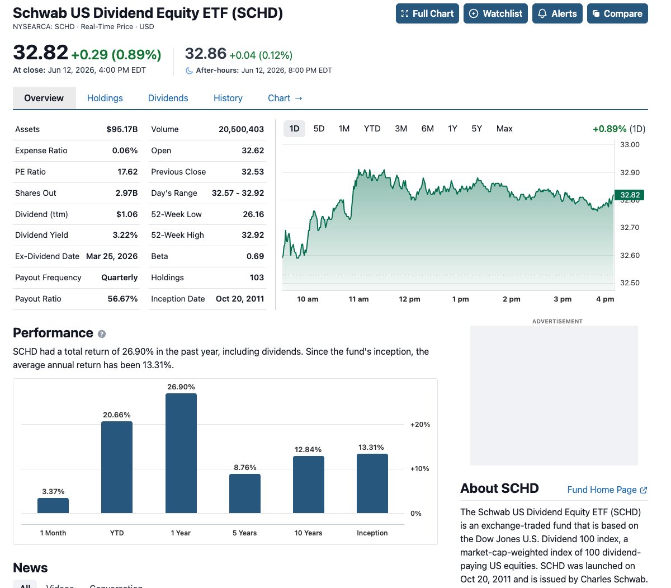Click the Performance help question-mark icon
The height and width of the screenshot is (588, 671).
click(x=102, y=334)
